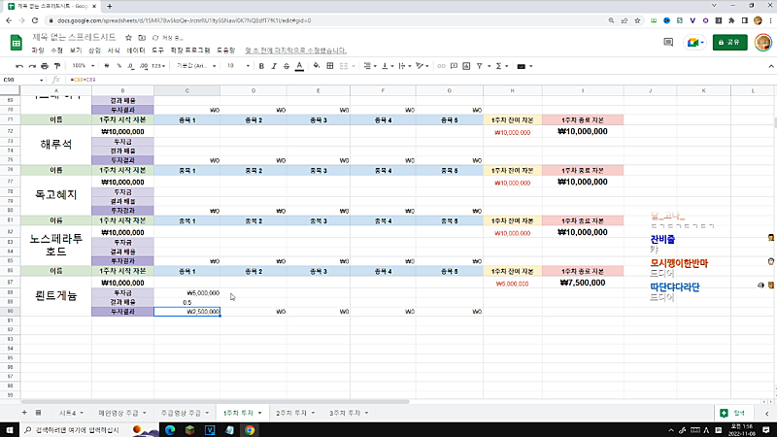The height and width of the screenshot is (437, 777).
Task: Go to the Google Sheets home
Action: click(x=17, y=43)
